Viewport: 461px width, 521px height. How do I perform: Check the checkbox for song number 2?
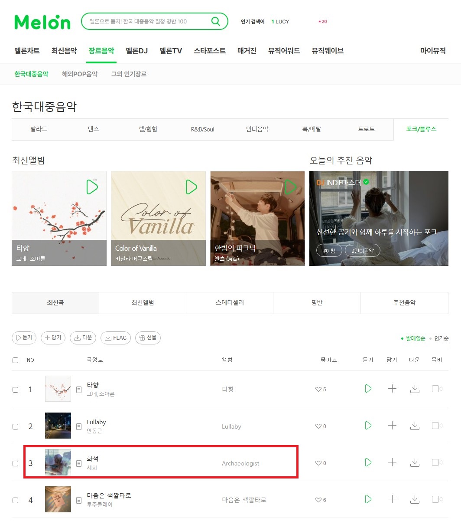[16, 426]
